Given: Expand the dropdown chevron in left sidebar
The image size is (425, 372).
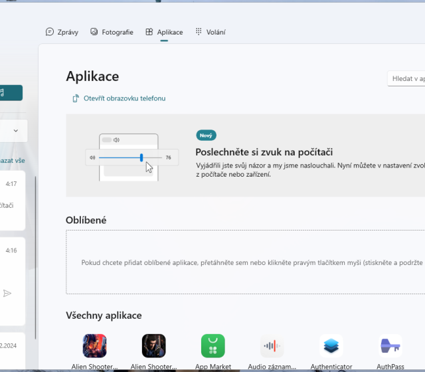Looking at the screenshot, I should (x=15, y=131).
